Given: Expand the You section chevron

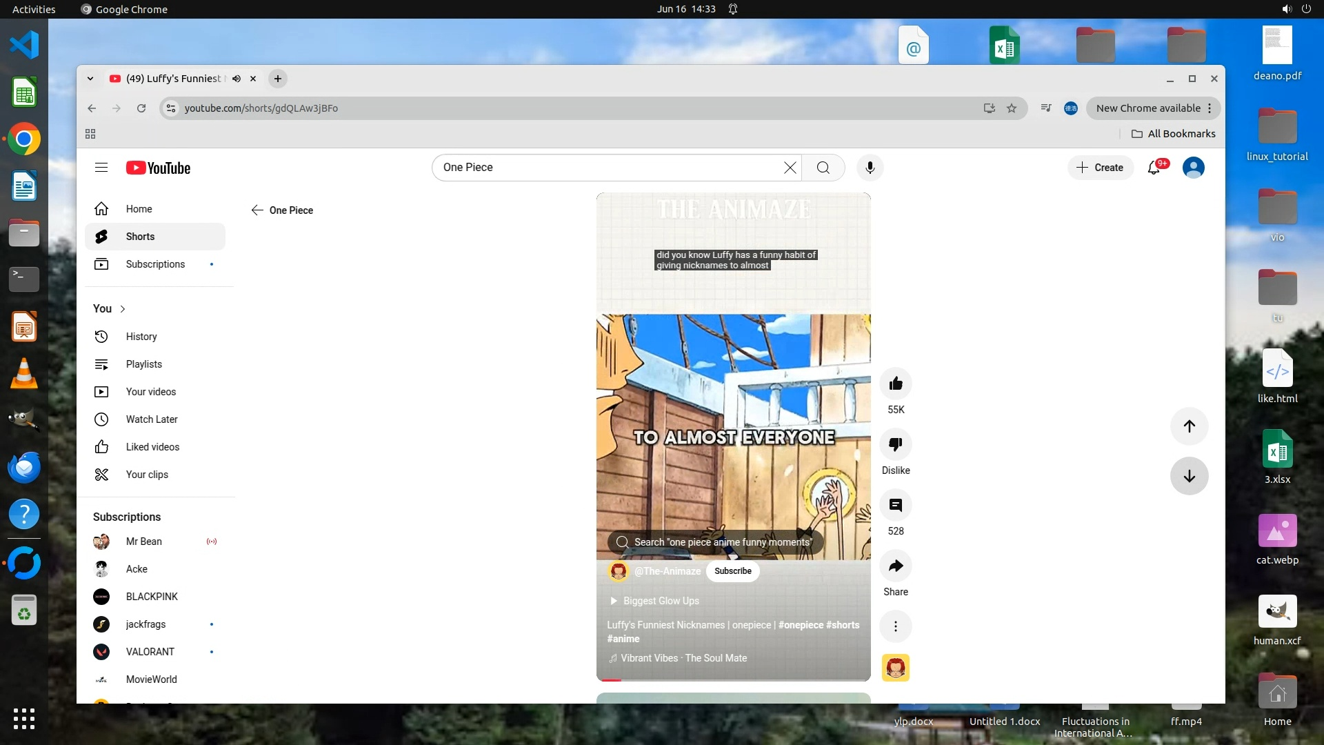Looking at the screenshot, I should pos(123,309).
